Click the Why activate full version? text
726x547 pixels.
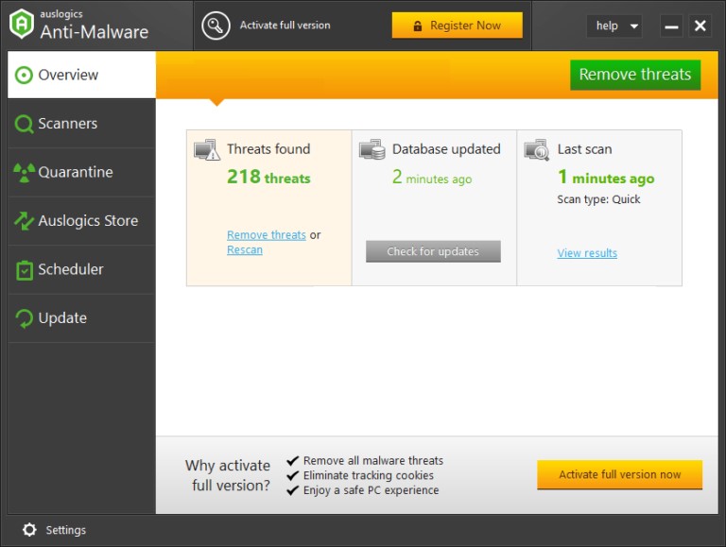(227, 475)
